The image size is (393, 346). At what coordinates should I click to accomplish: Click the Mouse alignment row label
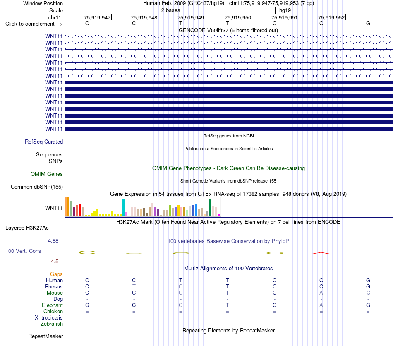tap(55, 293)
